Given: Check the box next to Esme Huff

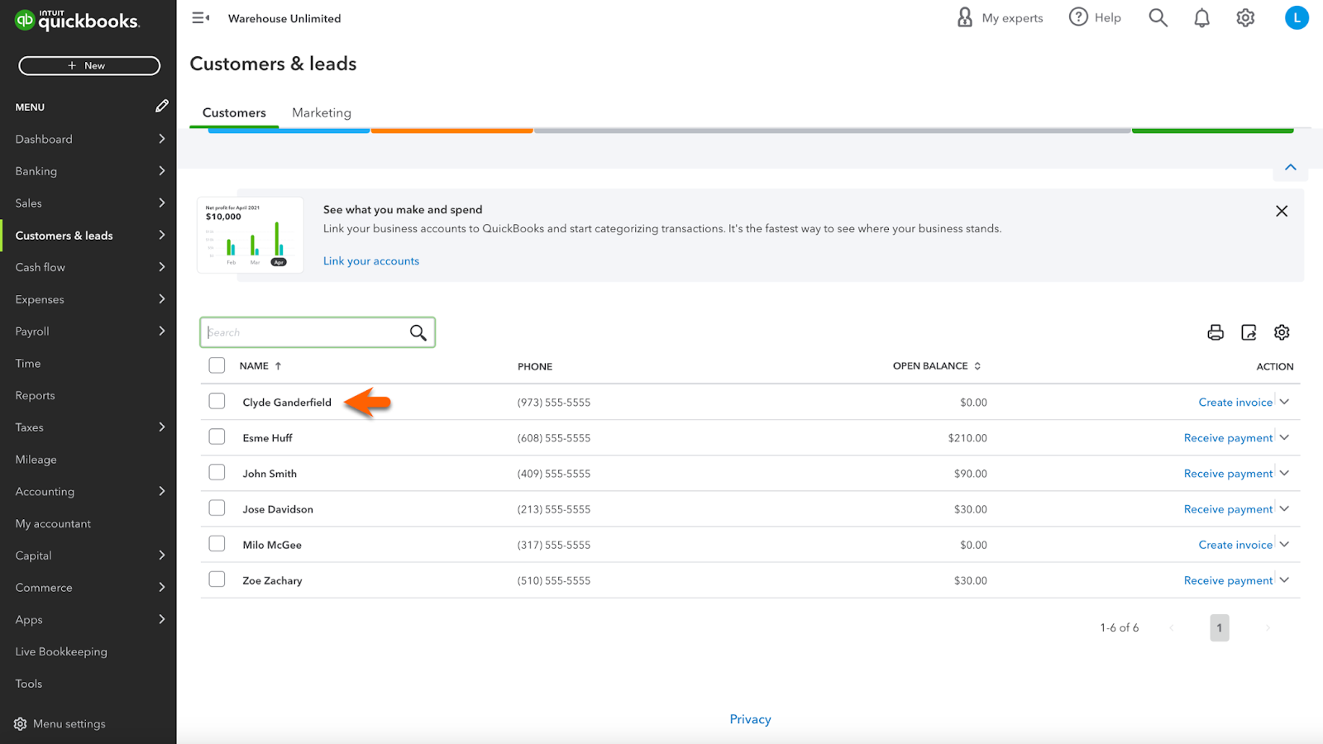Looking at the screenshot, I should click(217, 436).
